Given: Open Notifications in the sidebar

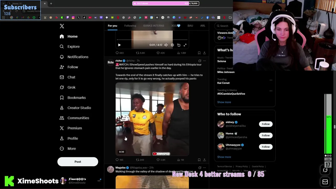Looking at the screenshot, I should tap(74, 57).
